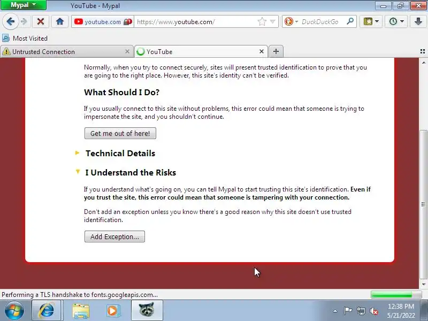This screenshot has height=321, width=428.
Task: Open Most Visited bookmarks folder
Action: [x=25, y=38]
